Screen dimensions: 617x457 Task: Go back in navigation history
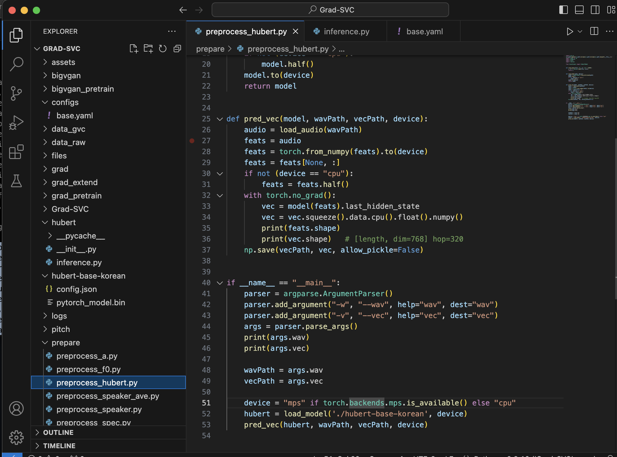click(x=183, y=10)
